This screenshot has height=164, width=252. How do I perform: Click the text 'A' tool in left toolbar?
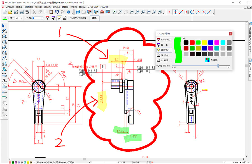(4, 80)
